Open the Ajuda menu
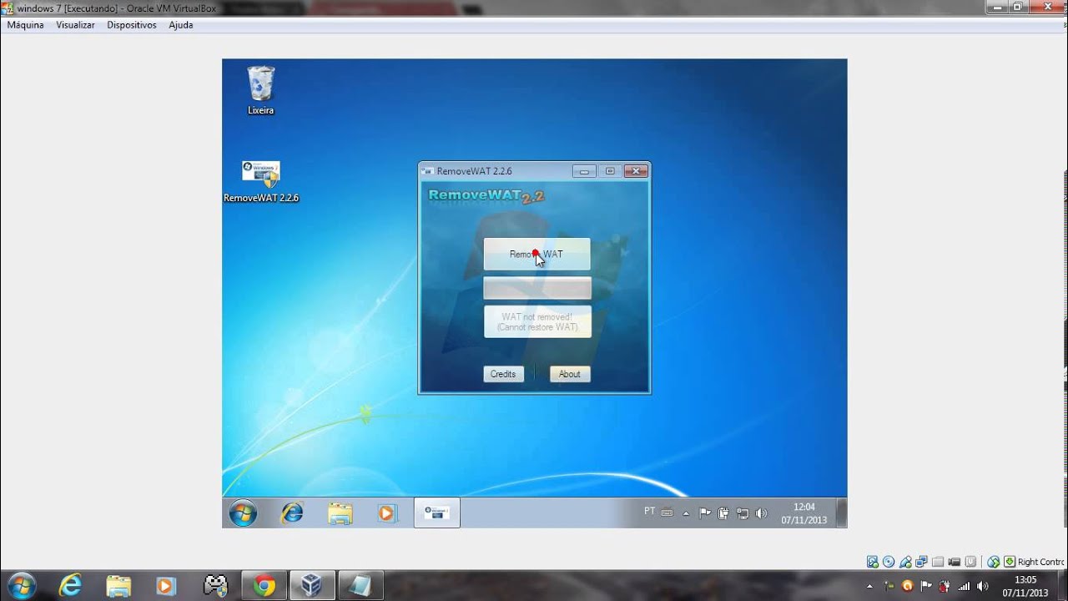This screenshot has width=1068, height=601. click(x=181, y=25)
